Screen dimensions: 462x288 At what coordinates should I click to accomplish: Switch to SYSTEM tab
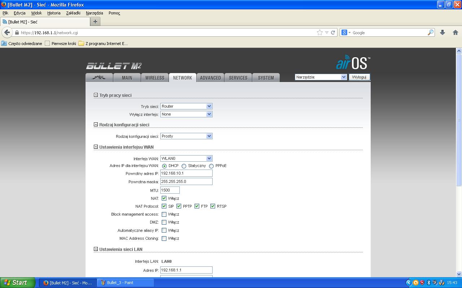click(266, 77)
